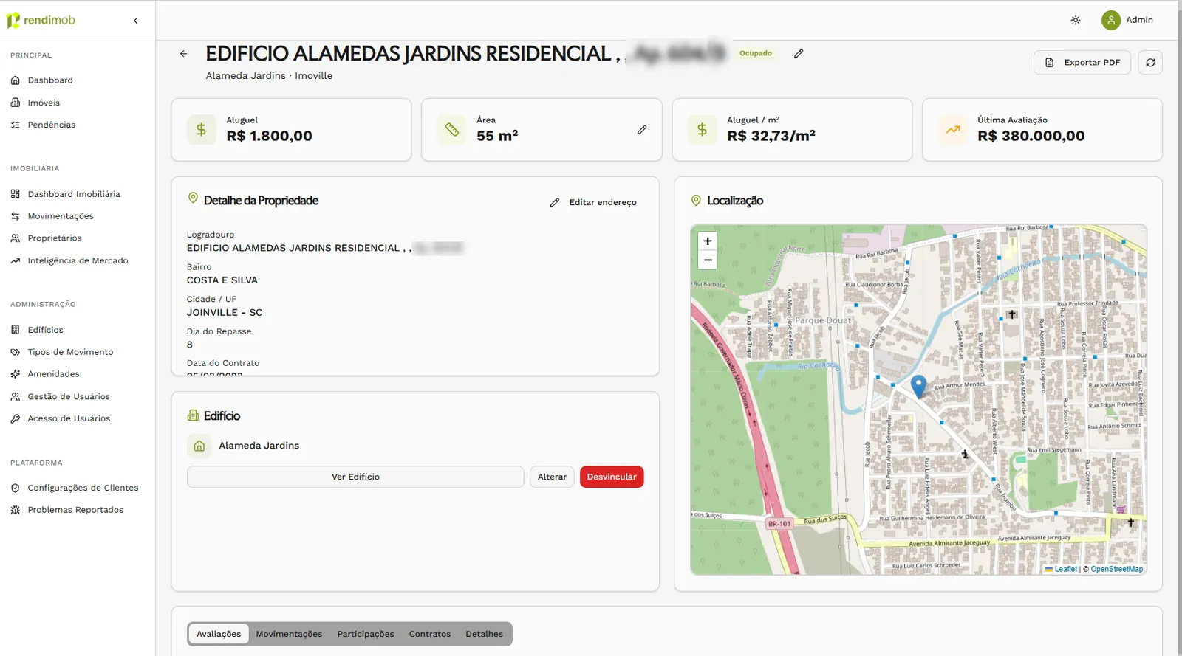Screen dimensions: 1182x656
Task: Click the red Desvincular button
Action: 612,477
